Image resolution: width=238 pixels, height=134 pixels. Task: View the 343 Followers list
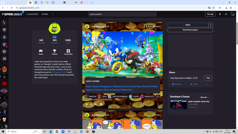coord(54,41)
